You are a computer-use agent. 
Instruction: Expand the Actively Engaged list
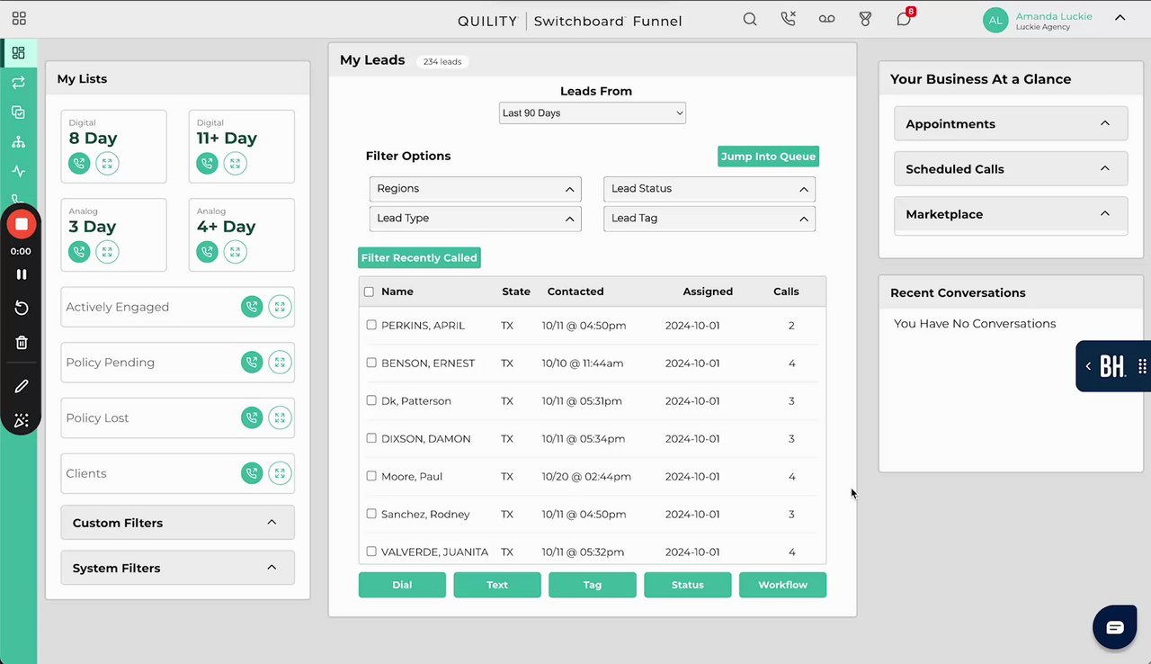click(281, 307)
